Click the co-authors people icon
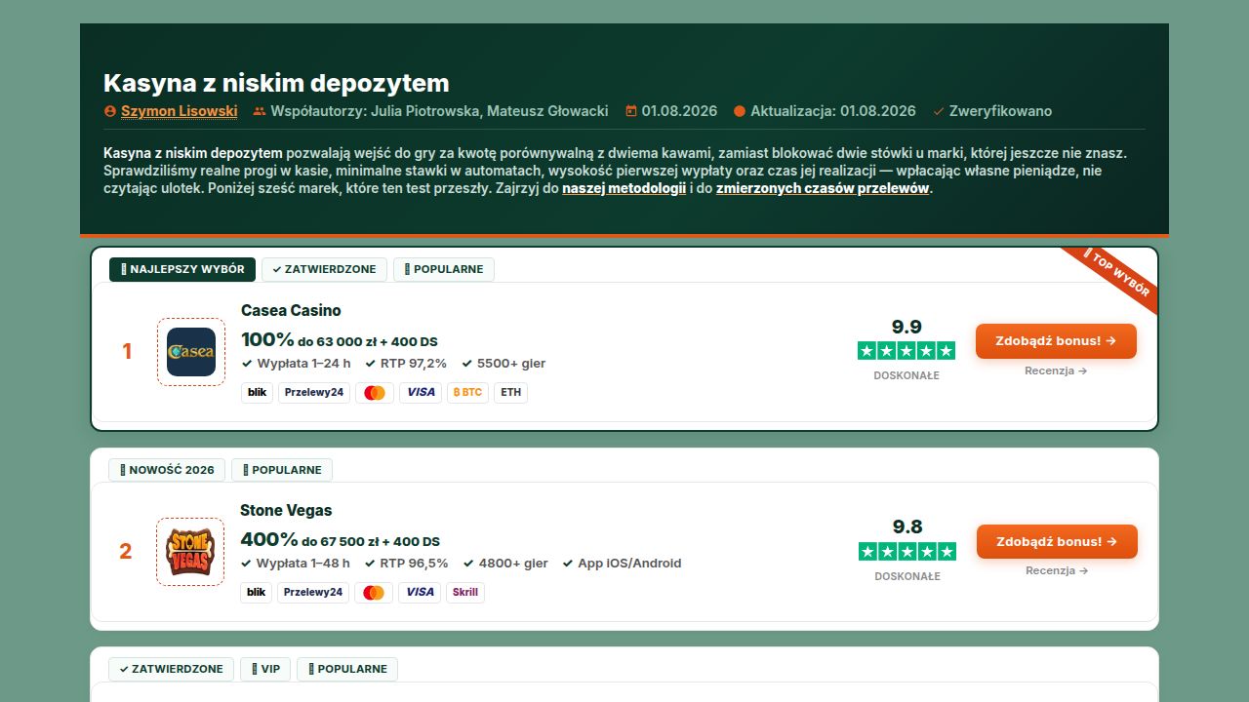 (260, 111)
